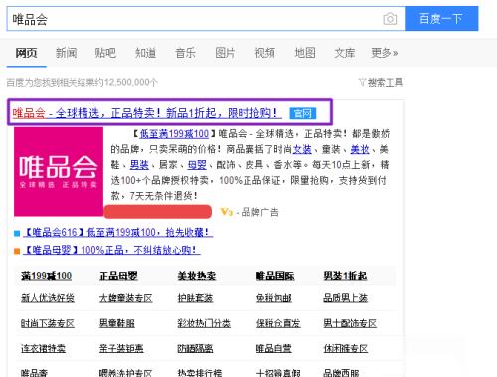The width and height of the screenshot is (497, 377).
Task: Open the 图片 tab
Action: (225, 53)
